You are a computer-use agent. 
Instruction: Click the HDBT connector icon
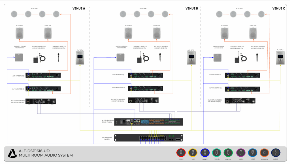pyautogui.click(x=252, y=153)
